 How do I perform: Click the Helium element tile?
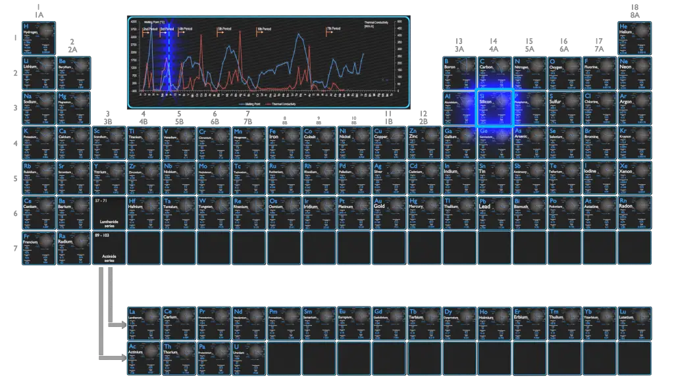(635, 38)
